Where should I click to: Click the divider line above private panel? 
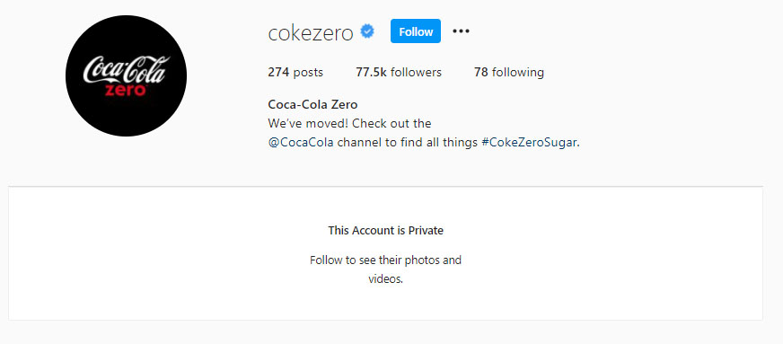point(385,187)
